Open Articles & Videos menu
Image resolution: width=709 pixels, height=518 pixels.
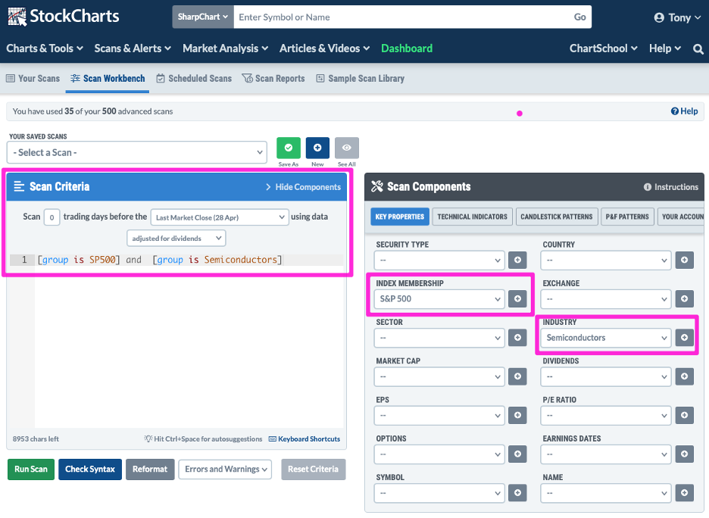pos(324,48)
